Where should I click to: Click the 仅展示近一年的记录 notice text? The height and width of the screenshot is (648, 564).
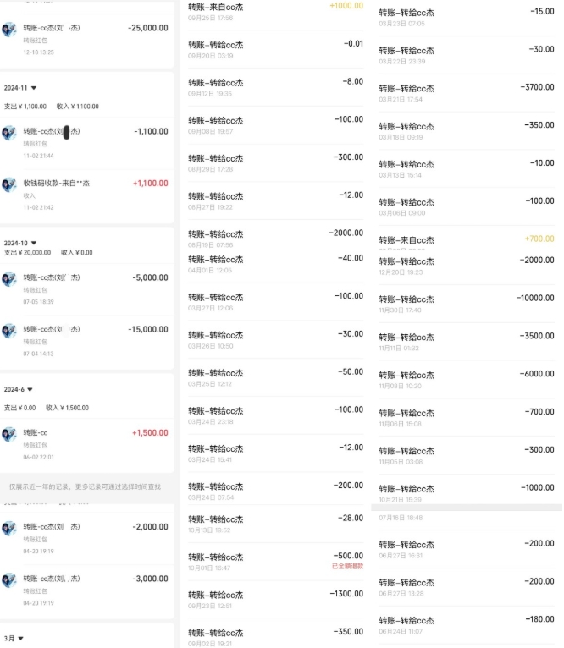85,486
